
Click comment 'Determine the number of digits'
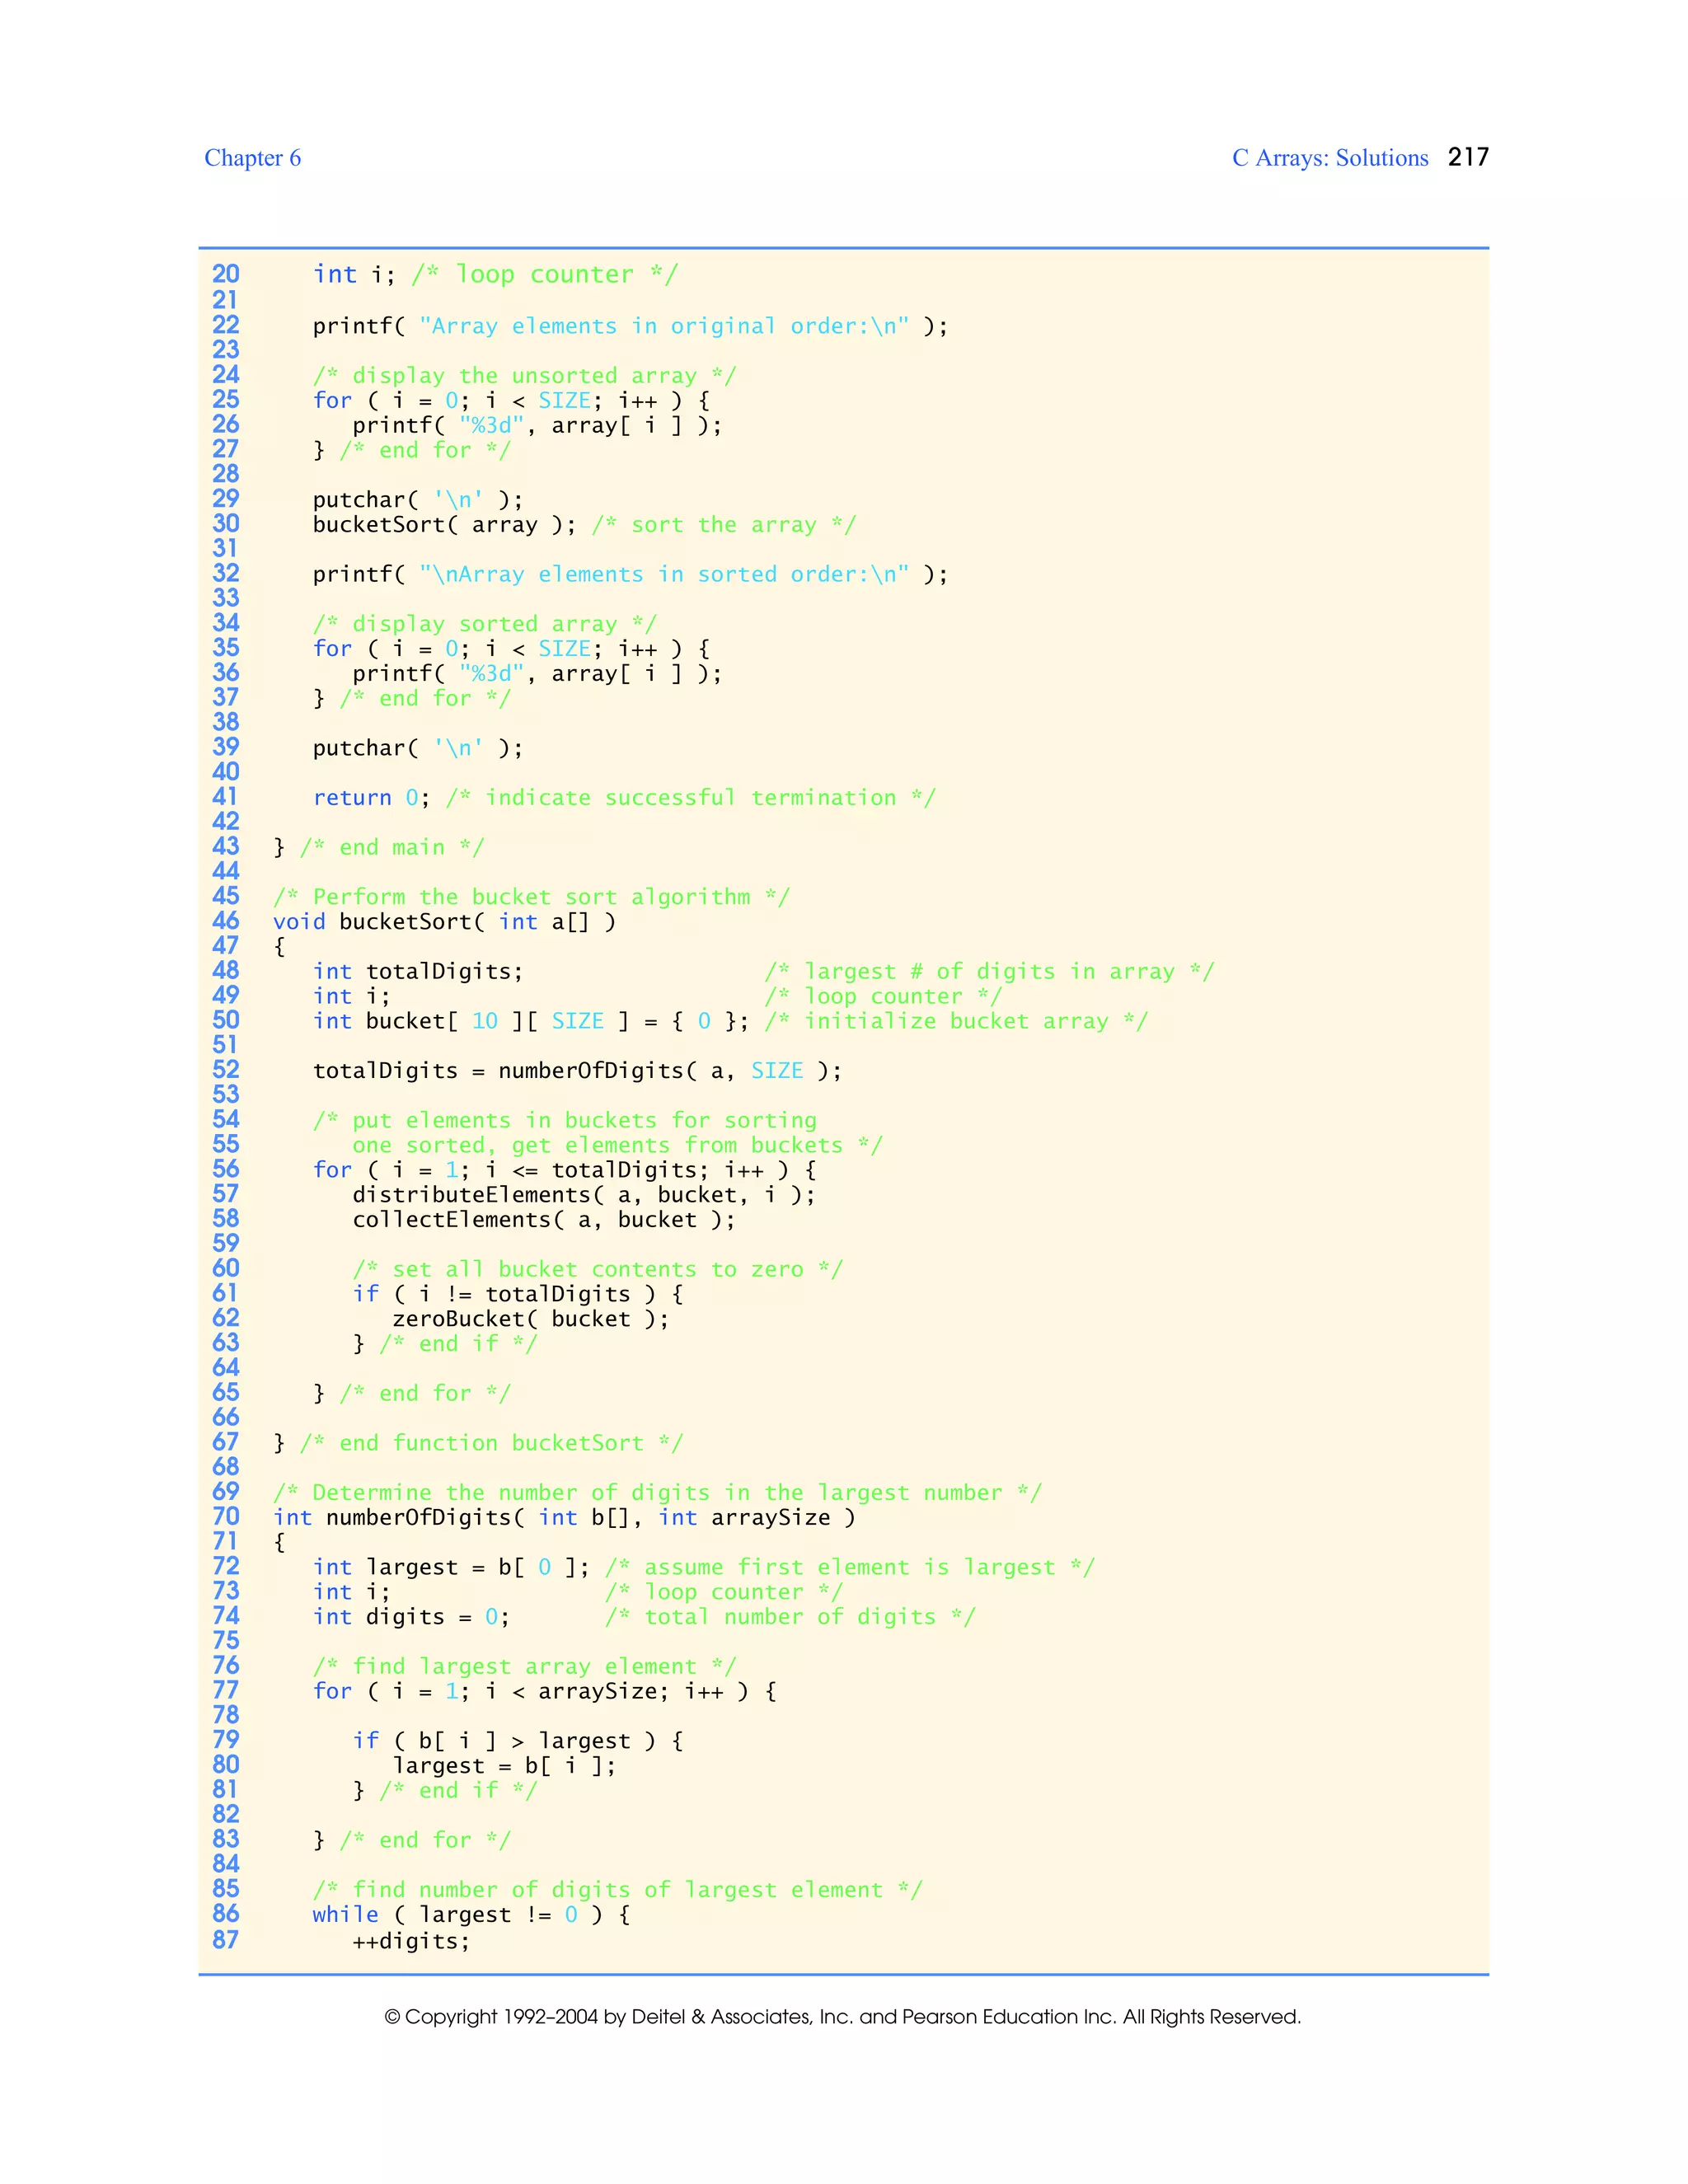[657, 1493]
